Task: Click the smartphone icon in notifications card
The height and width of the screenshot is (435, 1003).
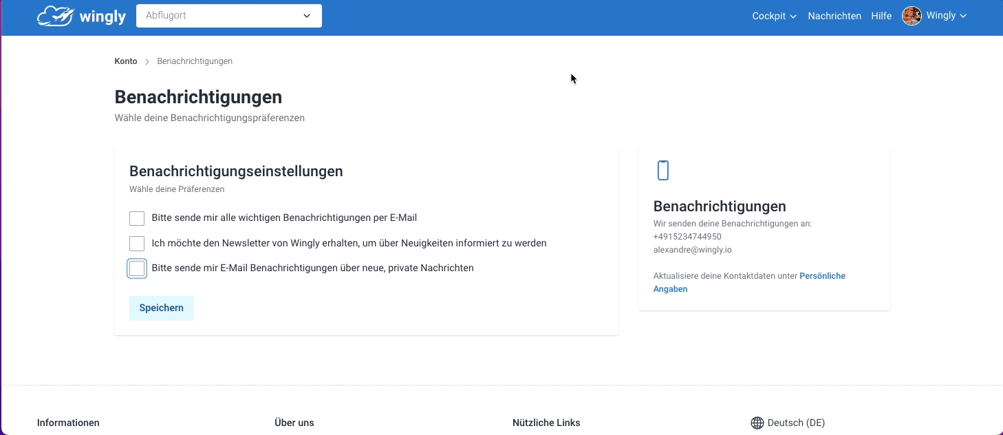Action: point(663,170)
